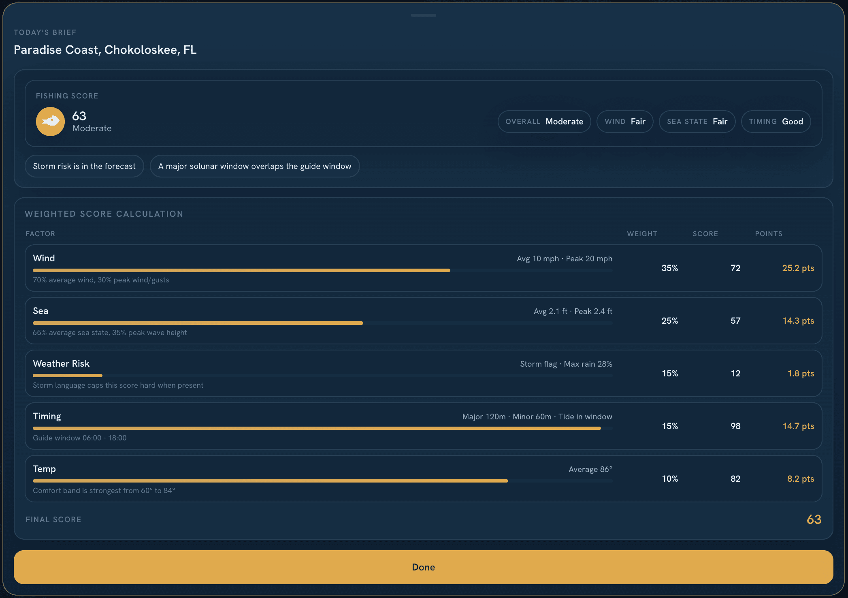Click the WEIGHTED SCORE CALCULATION heading
The height and width of the screenshot is (598, 848).
point(104,214)
